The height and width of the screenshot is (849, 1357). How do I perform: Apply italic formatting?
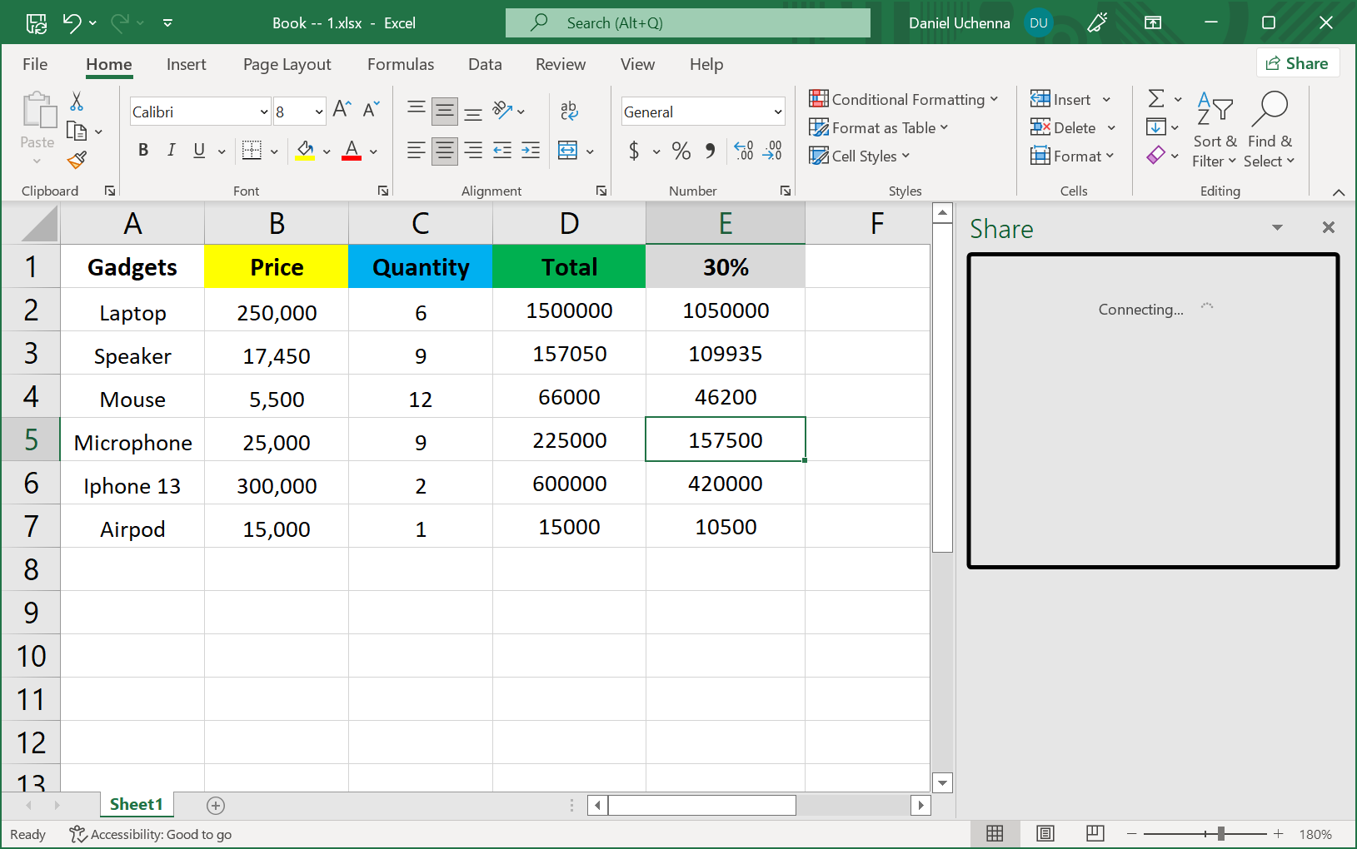pos(171,151)
